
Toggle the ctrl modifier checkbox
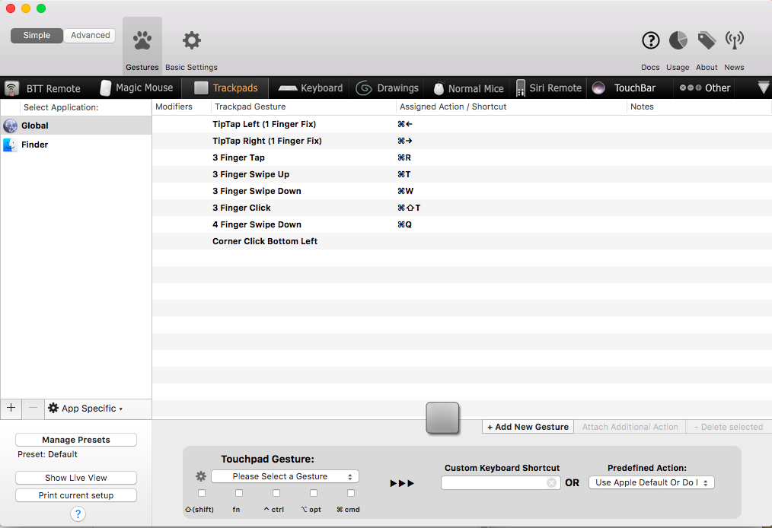(276, 493)
